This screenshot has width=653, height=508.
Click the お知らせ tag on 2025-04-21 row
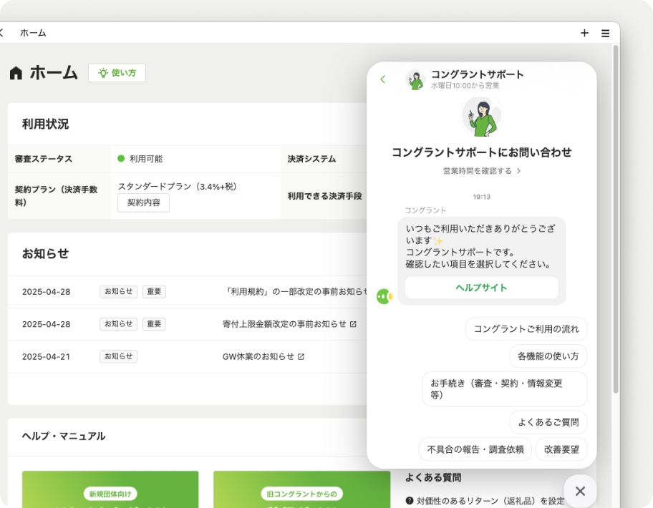[118, 356]
